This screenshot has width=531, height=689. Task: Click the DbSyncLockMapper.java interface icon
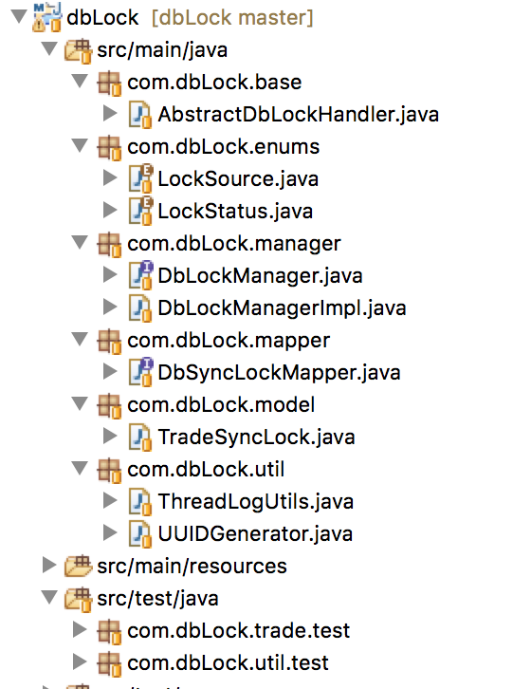140,372
